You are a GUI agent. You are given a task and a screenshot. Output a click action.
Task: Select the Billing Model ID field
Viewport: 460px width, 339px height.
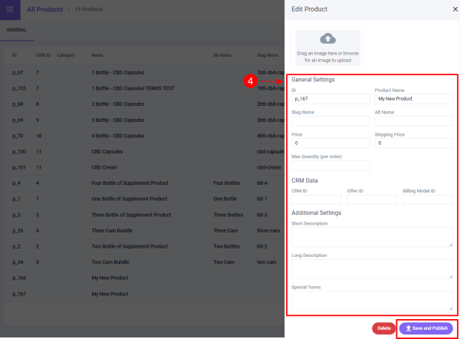[427, 199]
